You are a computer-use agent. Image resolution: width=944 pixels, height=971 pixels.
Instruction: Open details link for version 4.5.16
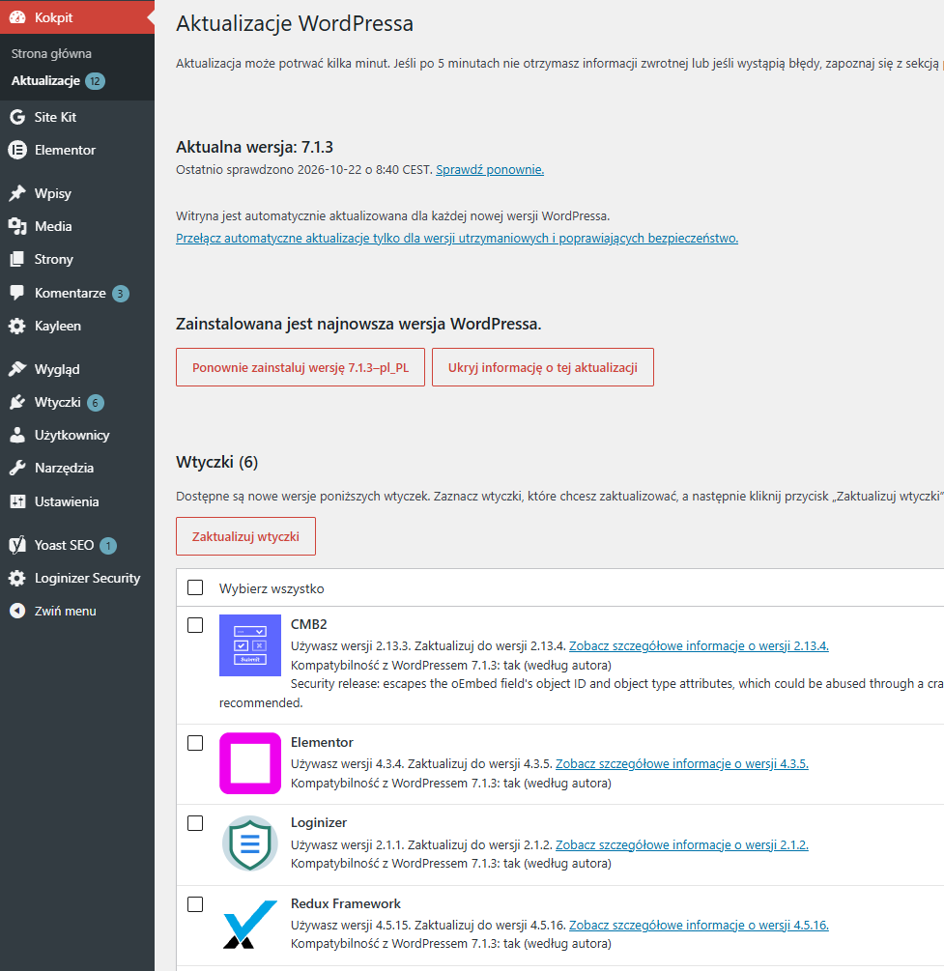[x=699, y=926]
